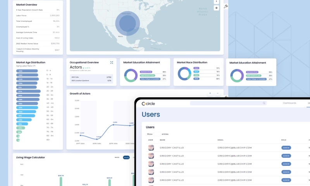This screenshot has height=186, width=310.
Task: Click the 60 - 64 age bar
Action: click(24, 120)
